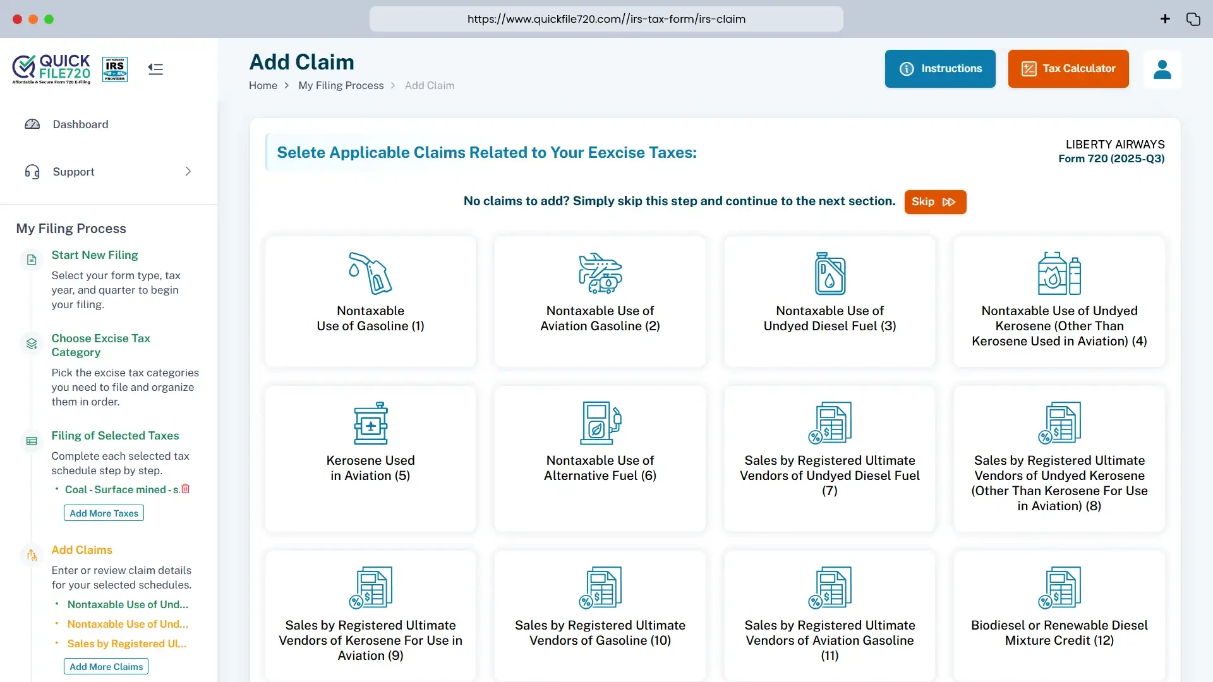Click the gas pump nozzle icon for Gasoline
This screenshot has width=1213, height=682.
[x=370, y=273]
